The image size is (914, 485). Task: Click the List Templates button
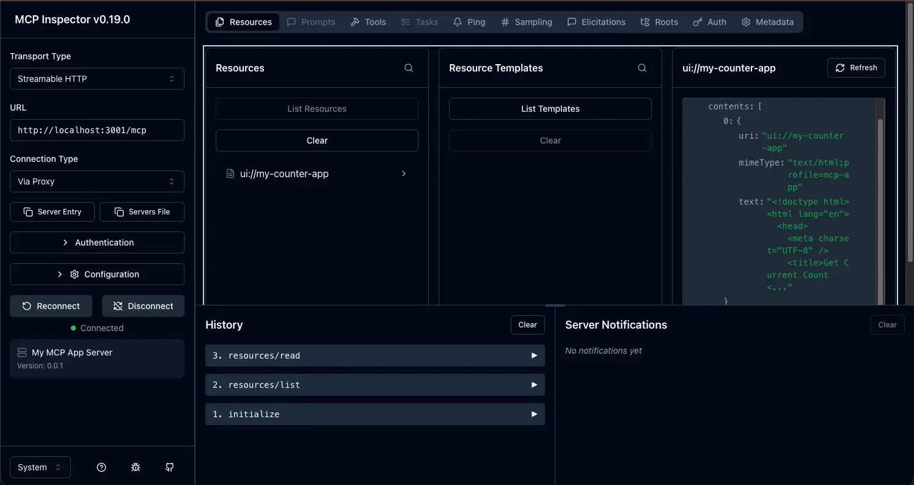(550, 109)
